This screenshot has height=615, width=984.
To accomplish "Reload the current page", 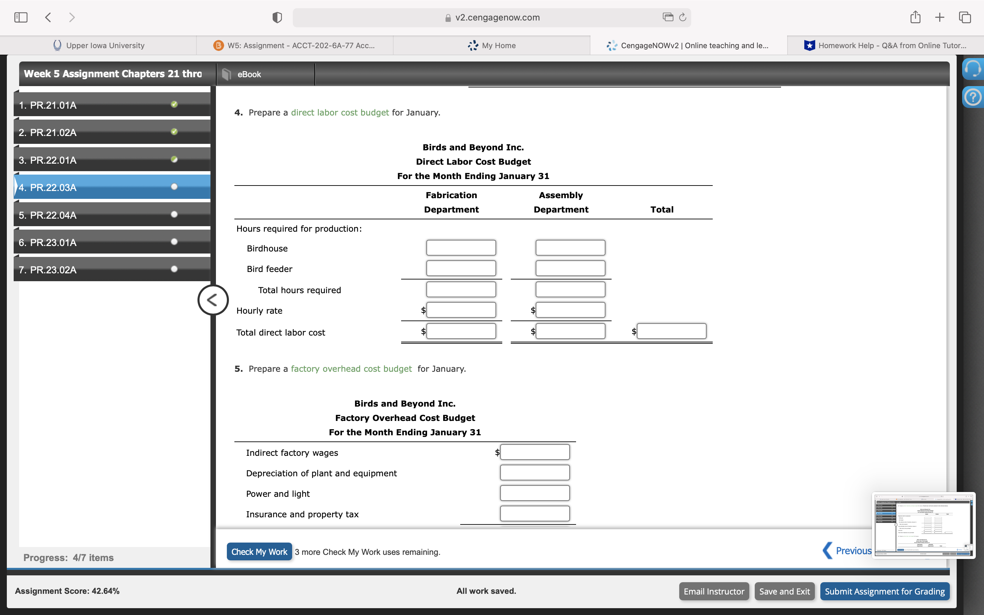I will pyautogui.click(x=682, y=17).
